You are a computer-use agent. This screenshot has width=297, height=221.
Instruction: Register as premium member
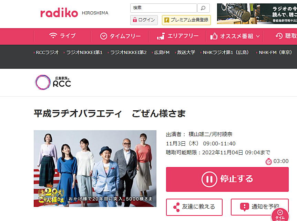186,20
